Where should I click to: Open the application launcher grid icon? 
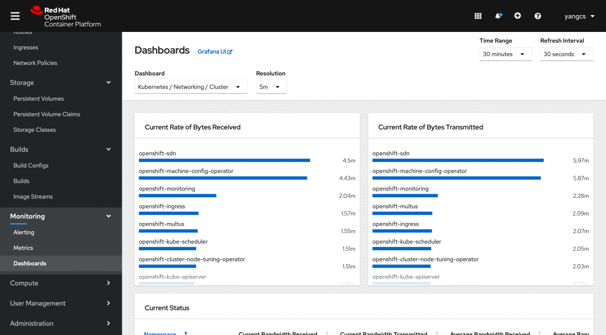pyautogui.click(x=478, y=16)
